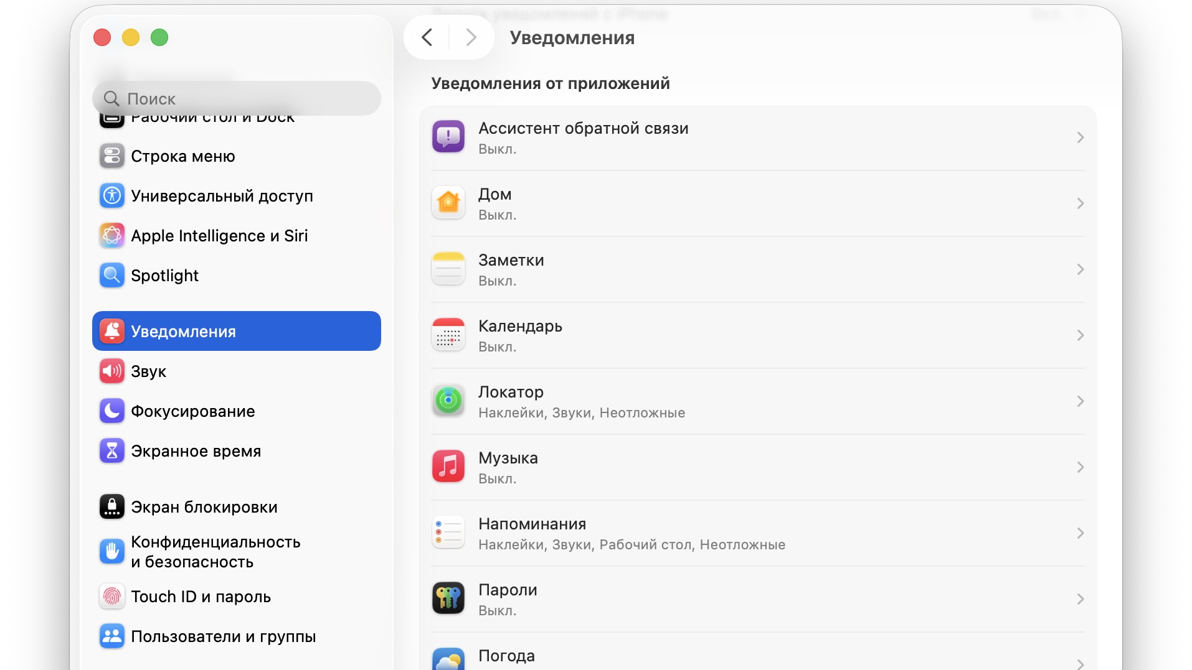Click "Наклейки, Звуки, Рабочий стол, Неотложные" text
Screen dimensions: 1192x670
click(631, 545)
